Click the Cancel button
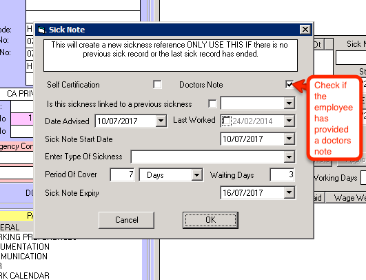The width and height of the screenshot is (366, 280). (127, 220)
